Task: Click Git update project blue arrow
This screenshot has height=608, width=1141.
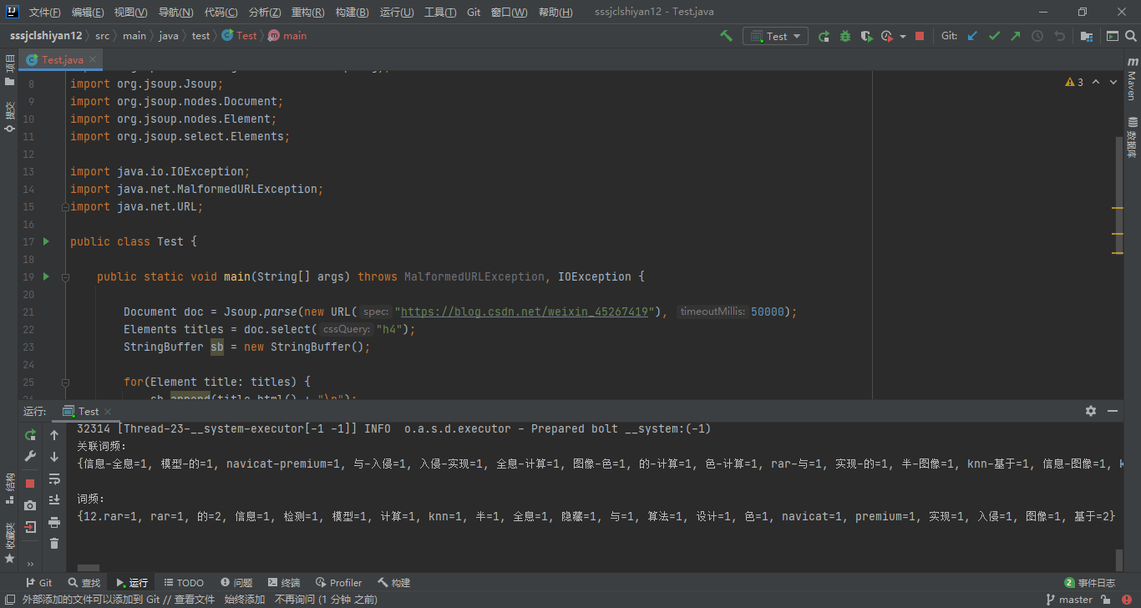Action: click(x=972, y=36)
